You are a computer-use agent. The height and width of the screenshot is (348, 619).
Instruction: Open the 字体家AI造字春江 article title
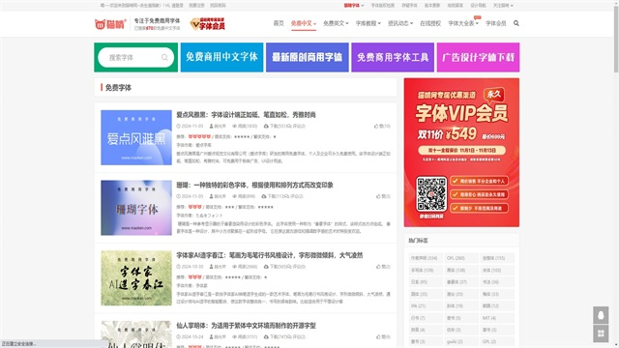269,255
